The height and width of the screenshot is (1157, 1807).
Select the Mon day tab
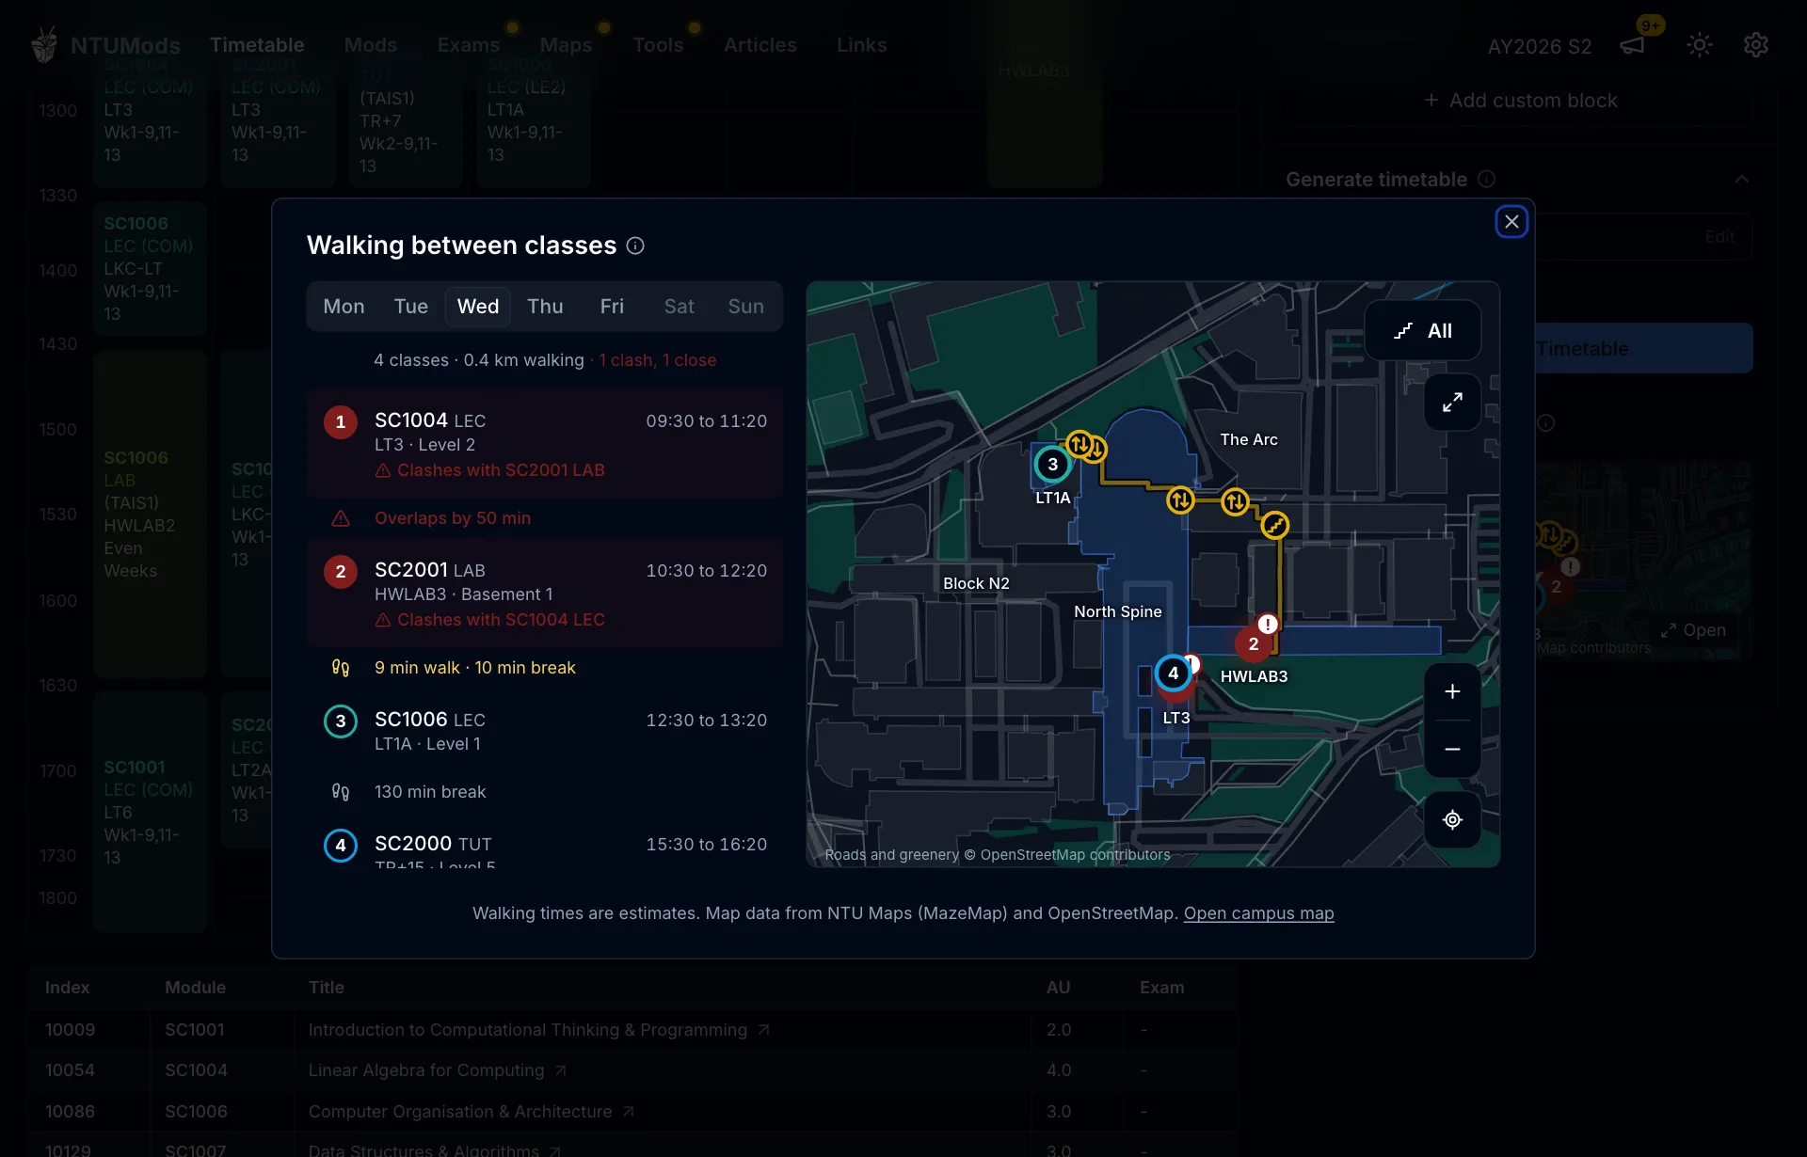(344, 307)
